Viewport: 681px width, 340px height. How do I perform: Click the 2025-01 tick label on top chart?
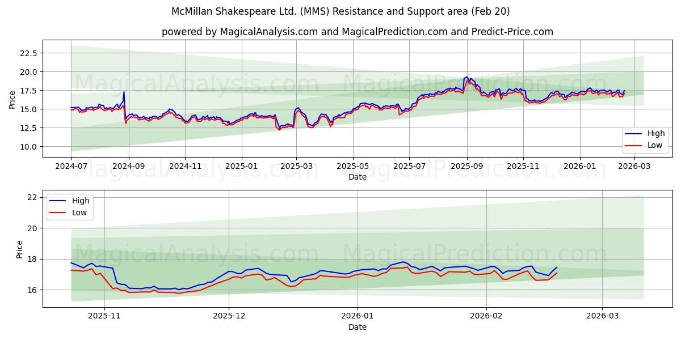pyautogui.click(x=242, y=167)
